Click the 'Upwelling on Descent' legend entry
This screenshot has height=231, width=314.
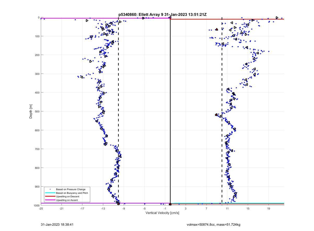[68, 197]
